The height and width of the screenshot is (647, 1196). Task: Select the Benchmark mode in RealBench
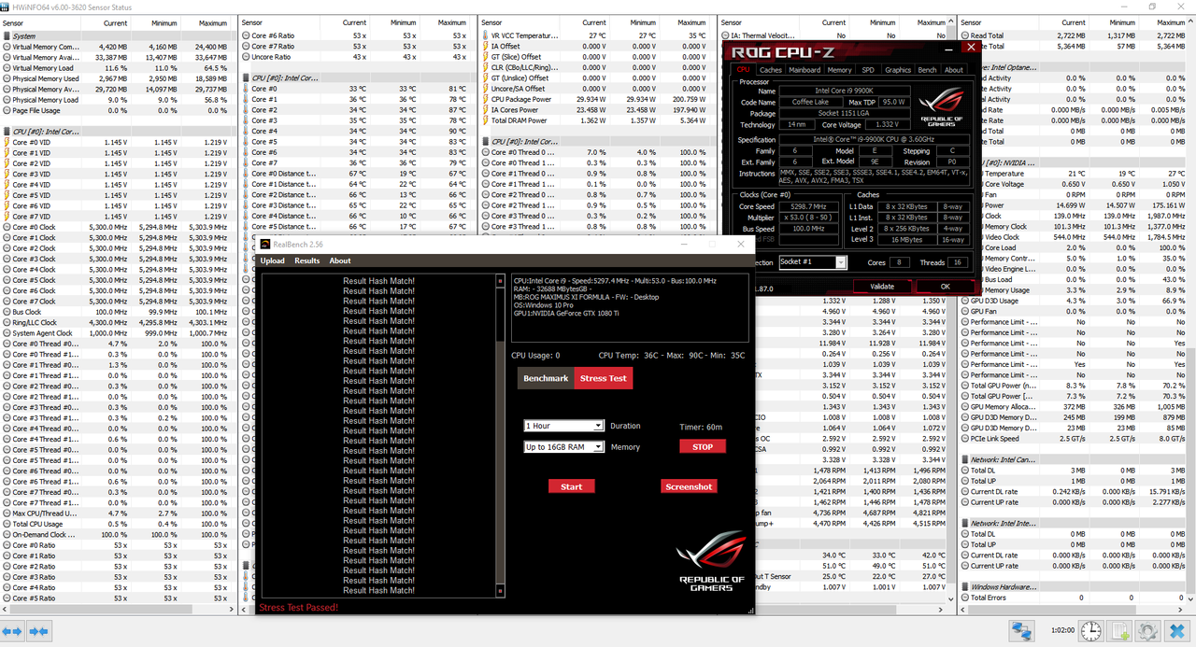pos(546,378)
